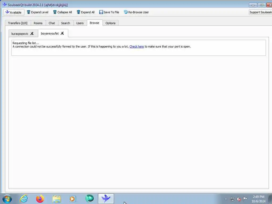Image resolution: width=272 pixels, height=204 pixels.
Task: Click the Available status button
Action: (14, 12)
